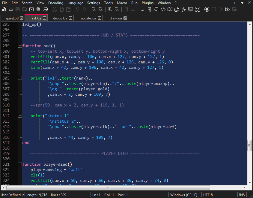Switch to the _draw.lua tab
The height and width of the screenshot is (198, 253).
[115, 18]
